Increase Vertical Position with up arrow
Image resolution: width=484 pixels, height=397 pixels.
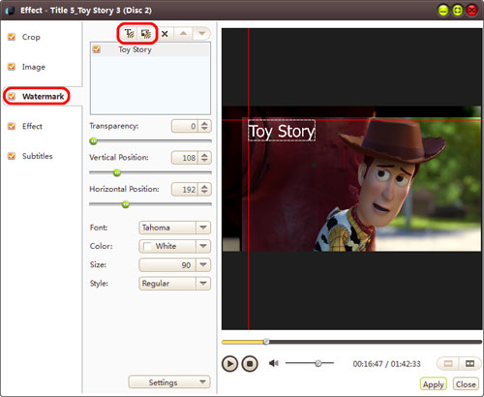(x=204, y=155)
